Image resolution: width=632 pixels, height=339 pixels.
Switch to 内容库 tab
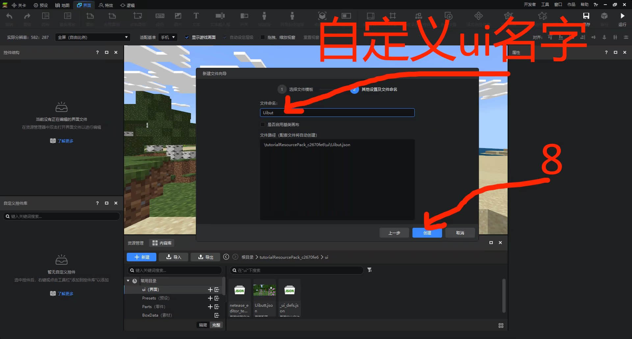pyautogui.click(x=162, y=243)
